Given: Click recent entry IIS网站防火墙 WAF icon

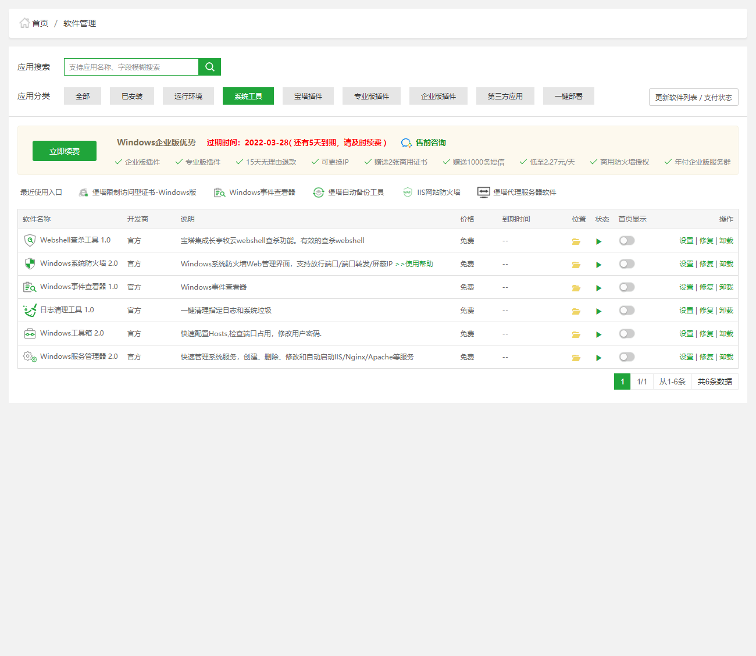Looking at the screenshot, I should (408, 192).
